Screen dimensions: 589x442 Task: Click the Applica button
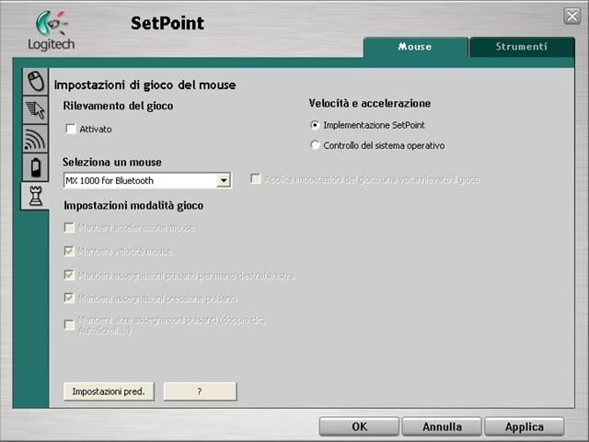(x=525, y=426)
